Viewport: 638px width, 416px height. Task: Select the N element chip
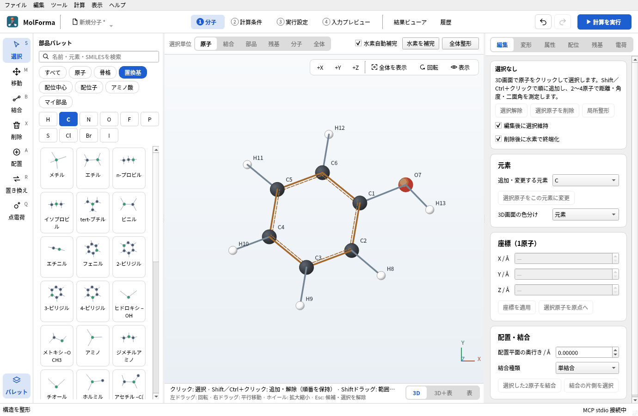click(89, 119)
